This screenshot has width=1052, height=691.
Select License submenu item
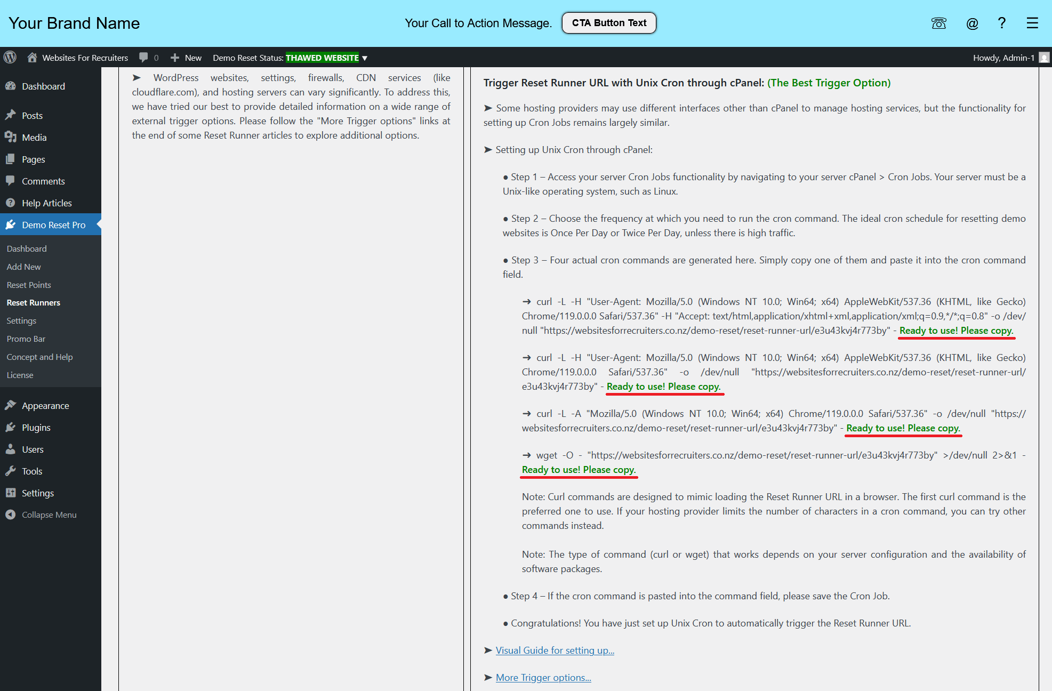(20, 375)
